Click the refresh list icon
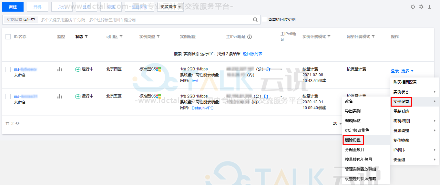Image resolution: width=440 pixels, height=185 pixels. click(413, 7)
